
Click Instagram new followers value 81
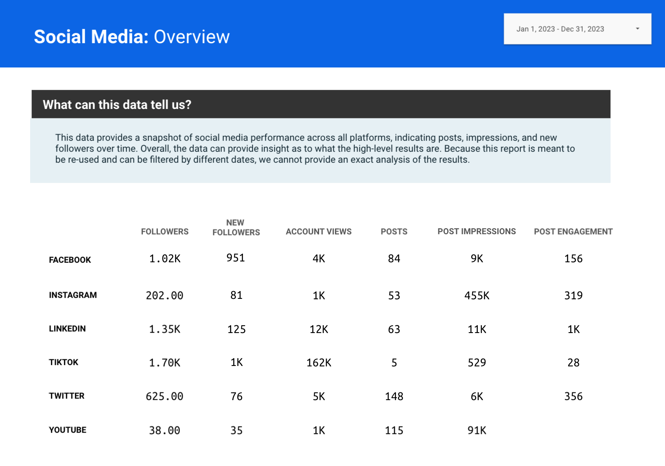(x=236, y=295)
